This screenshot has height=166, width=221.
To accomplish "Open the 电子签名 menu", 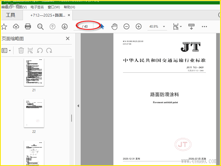I will [37, 7].
